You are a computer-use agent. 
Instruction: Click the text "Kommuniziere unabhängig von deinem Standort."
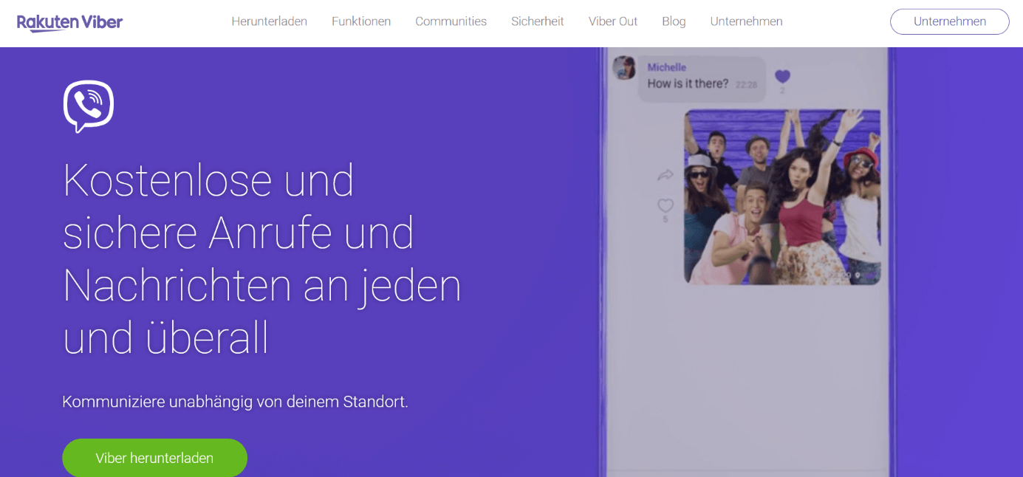tap(235, 402)
